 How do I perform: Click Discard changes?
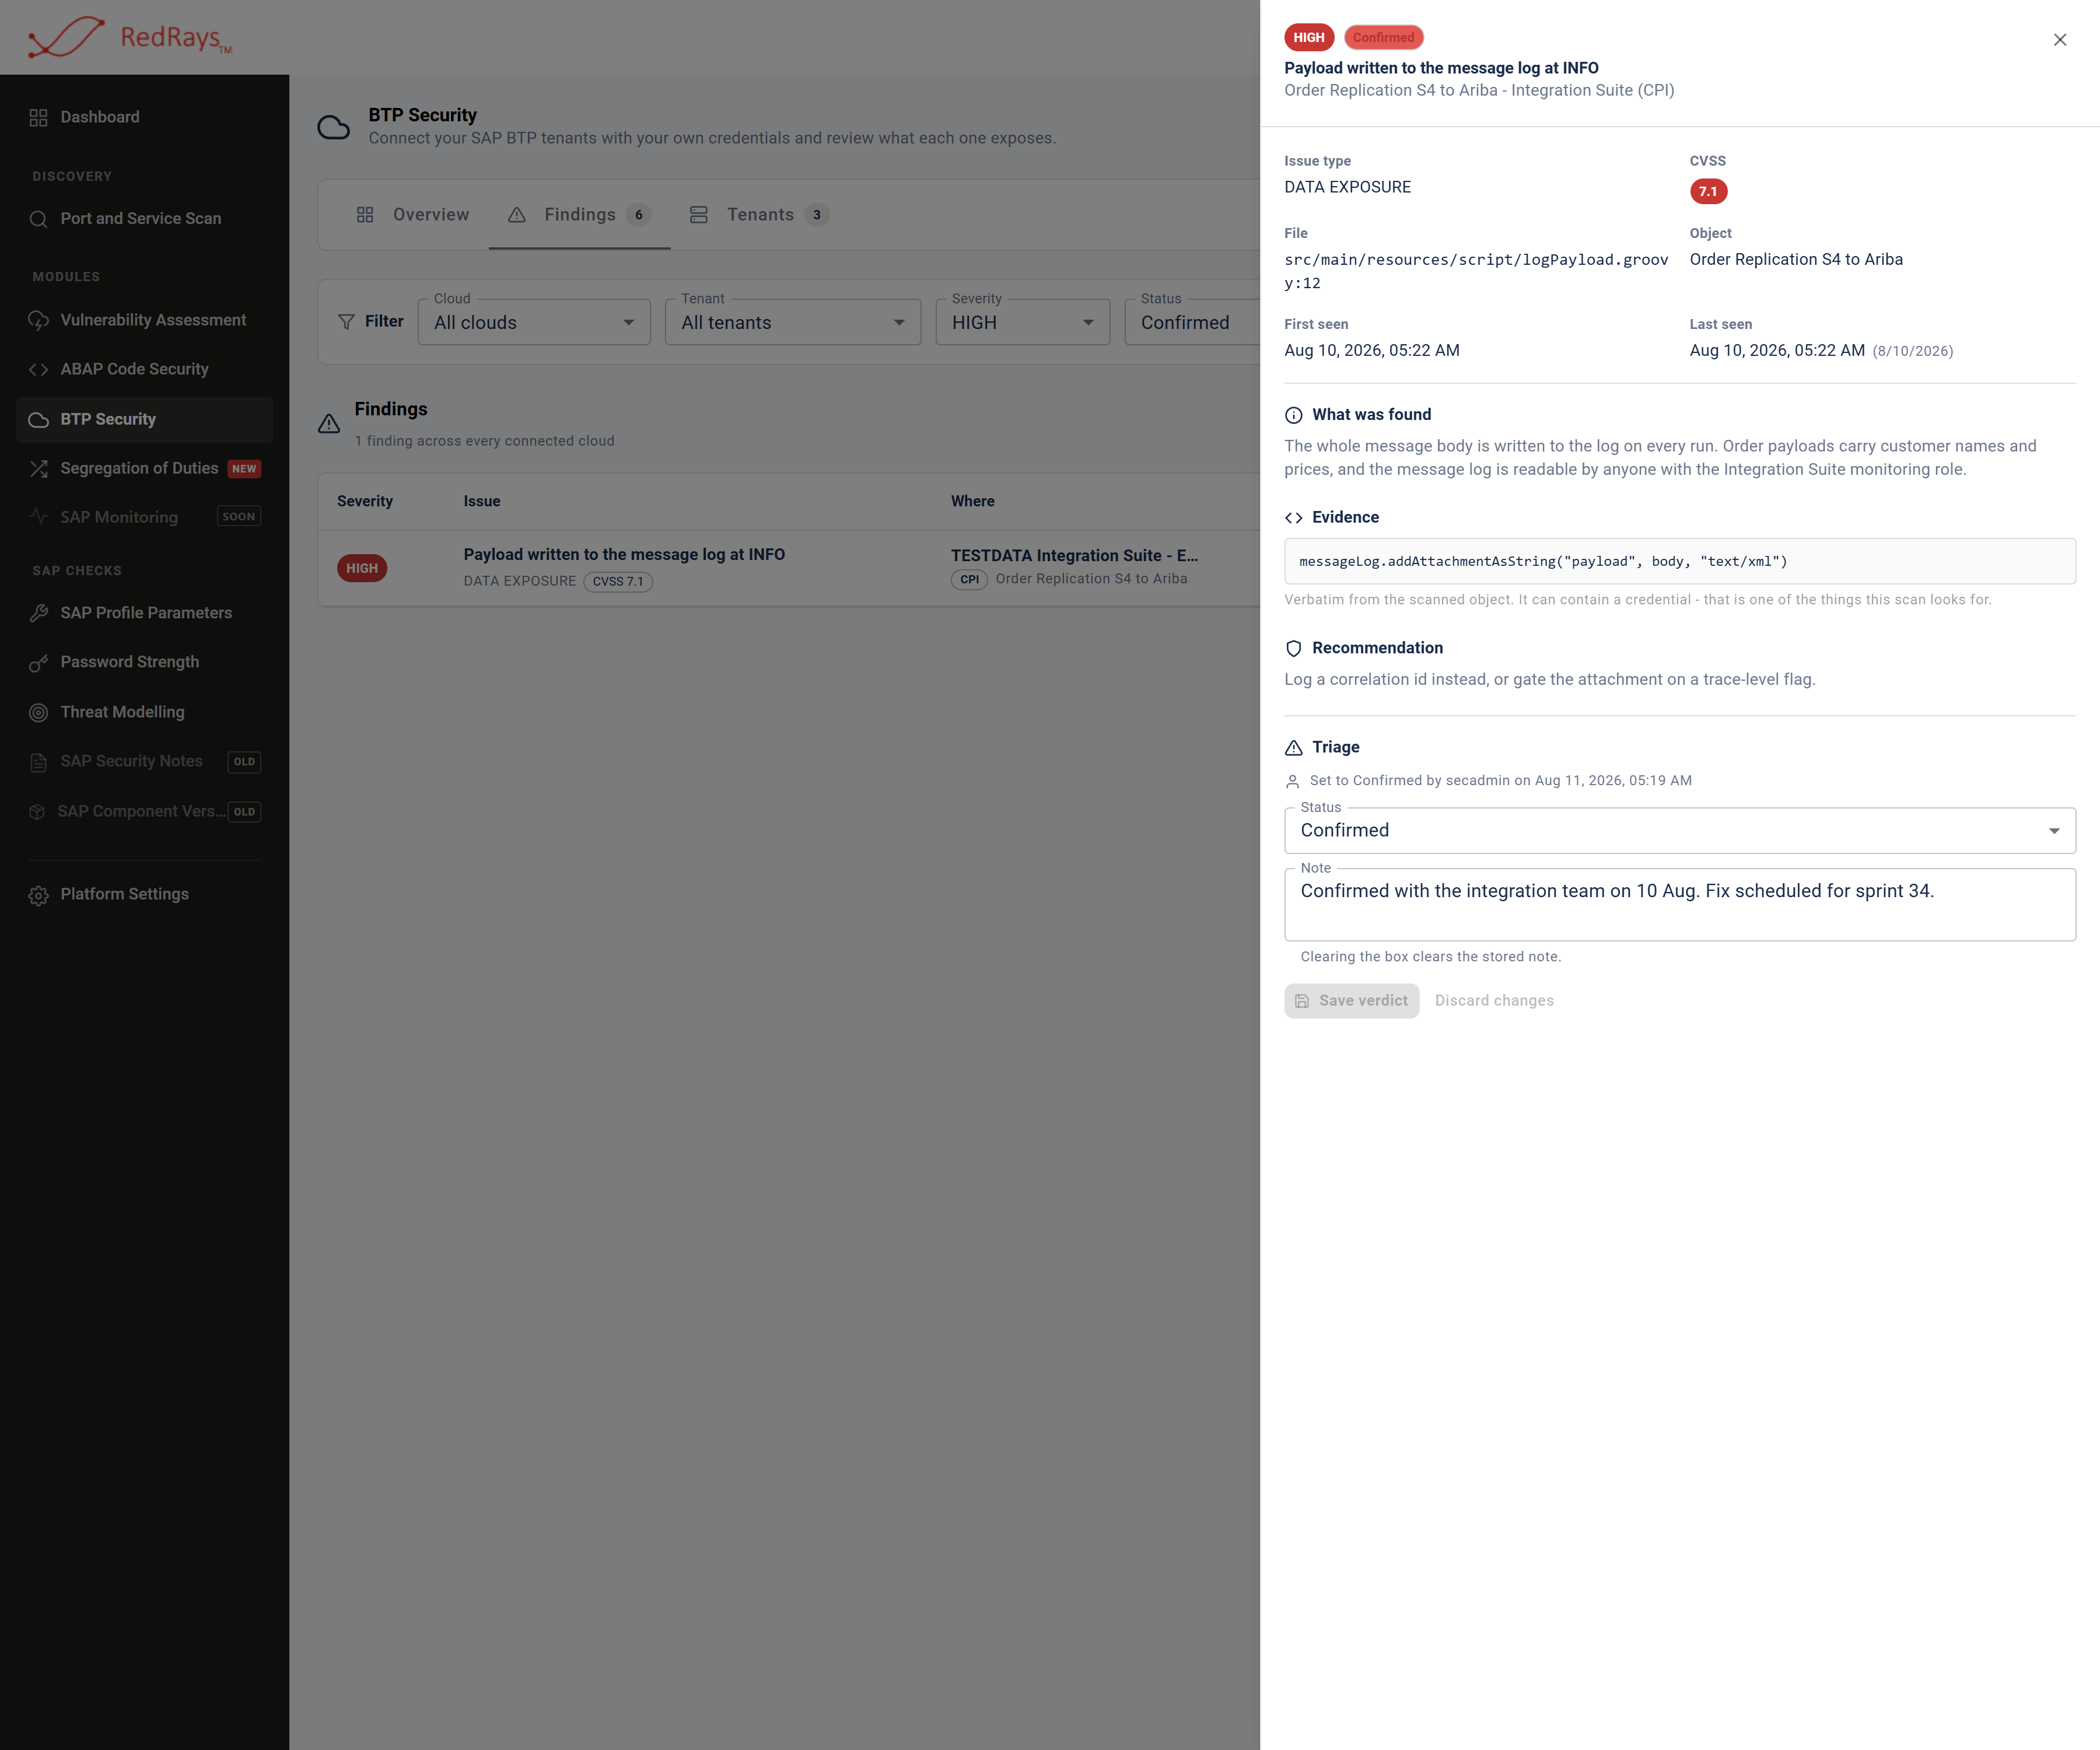click(x=1494, y=1001)
